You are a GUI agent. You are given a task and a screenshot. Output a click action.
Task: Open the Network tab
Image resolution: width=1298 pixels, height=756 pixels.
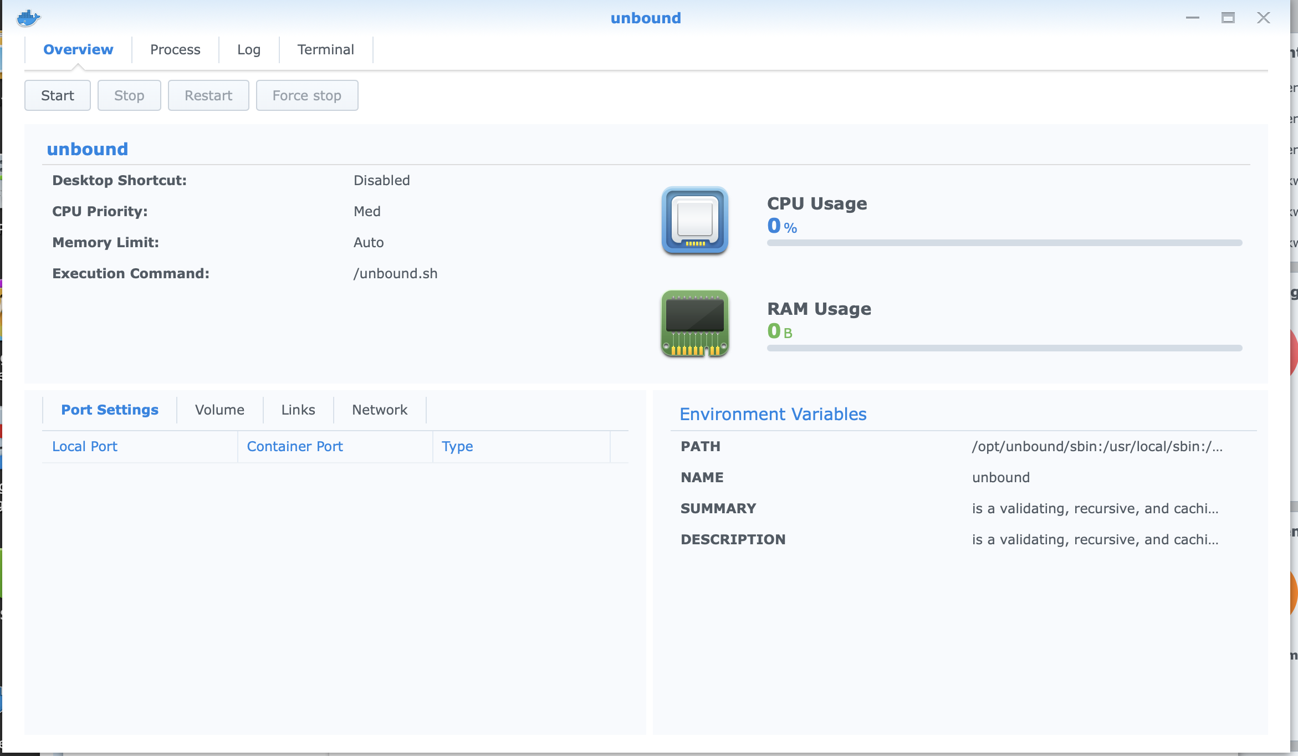(x=380, y=410)
